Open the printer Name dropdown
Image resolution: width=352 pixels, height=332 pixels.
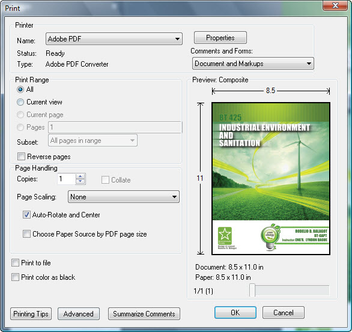tap(114, 39)
